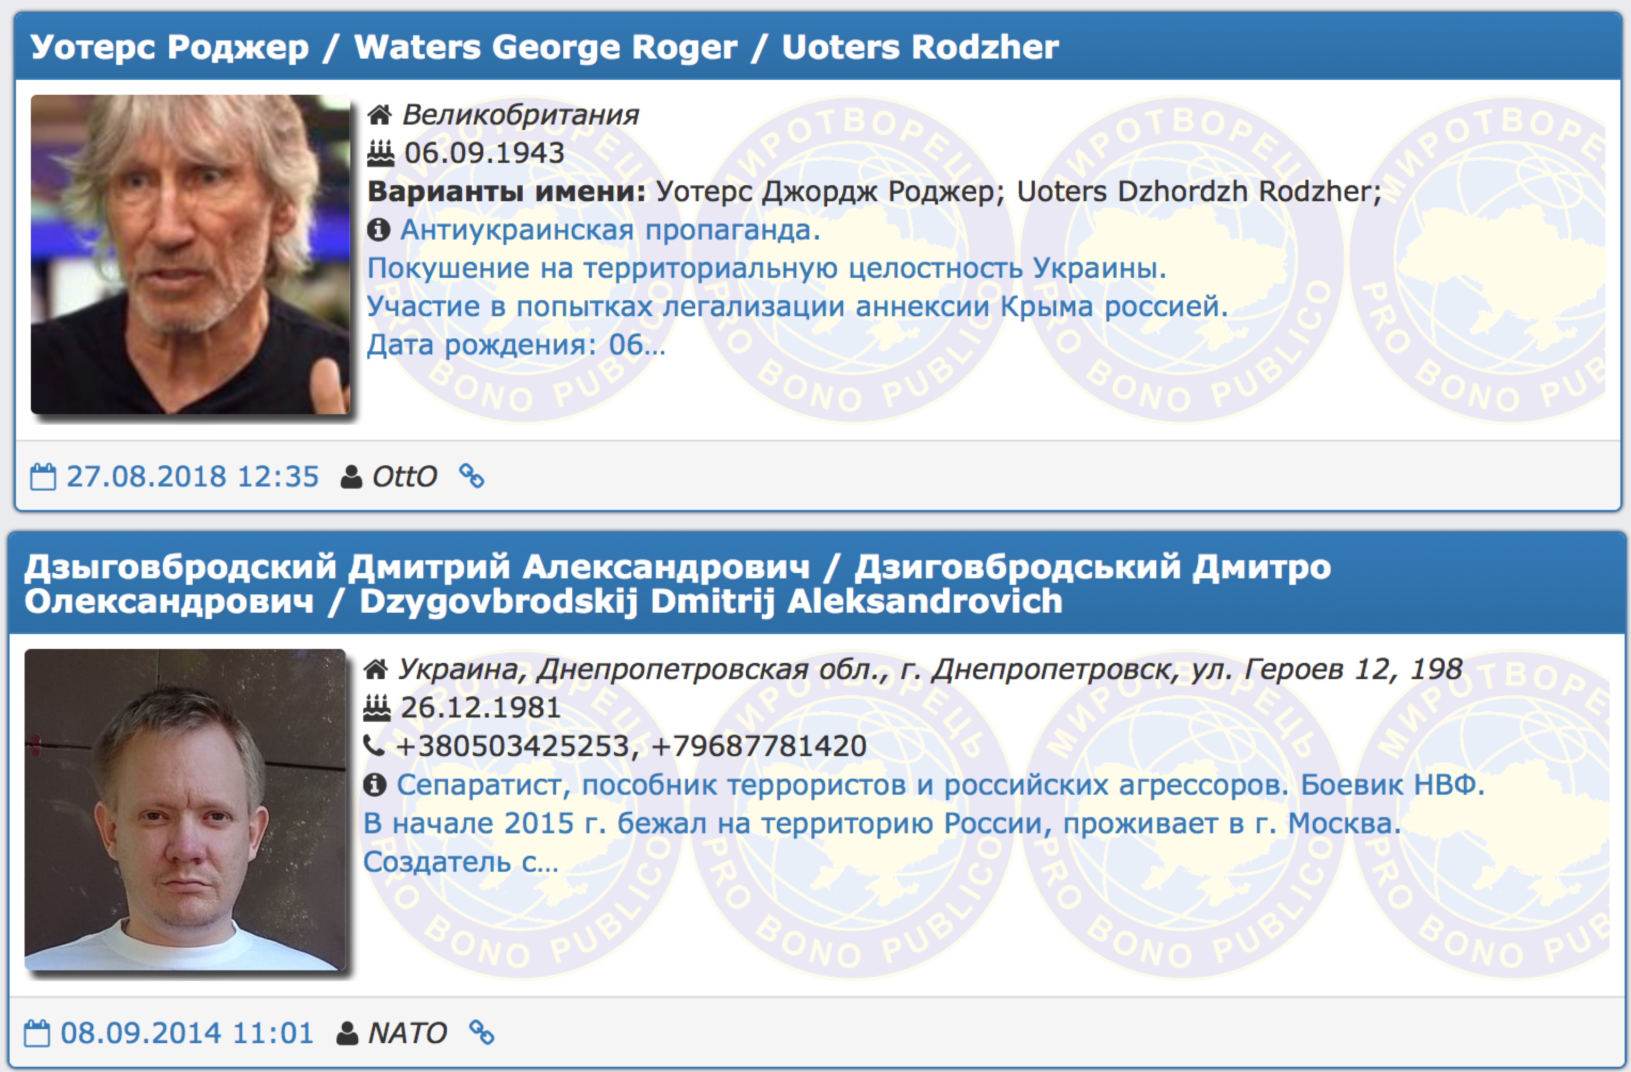Screen dimensions: 1631x1072
Task: Click calendar icon next to 08.09.2014 11:01
Action: 37,1033
